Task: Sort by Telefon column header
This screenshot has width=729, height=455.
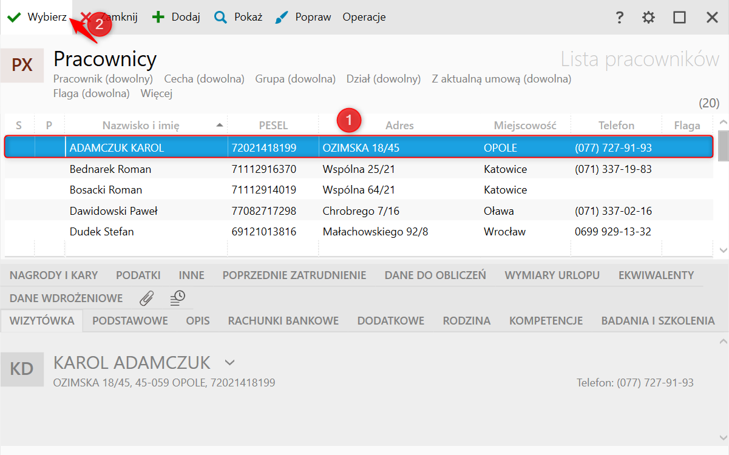Action: pyautogui.click(x=616, y=126)
